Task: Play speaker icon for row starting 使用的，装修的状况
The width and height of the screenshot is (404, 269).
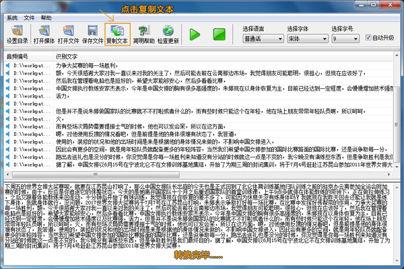Action: pos(8,142)
